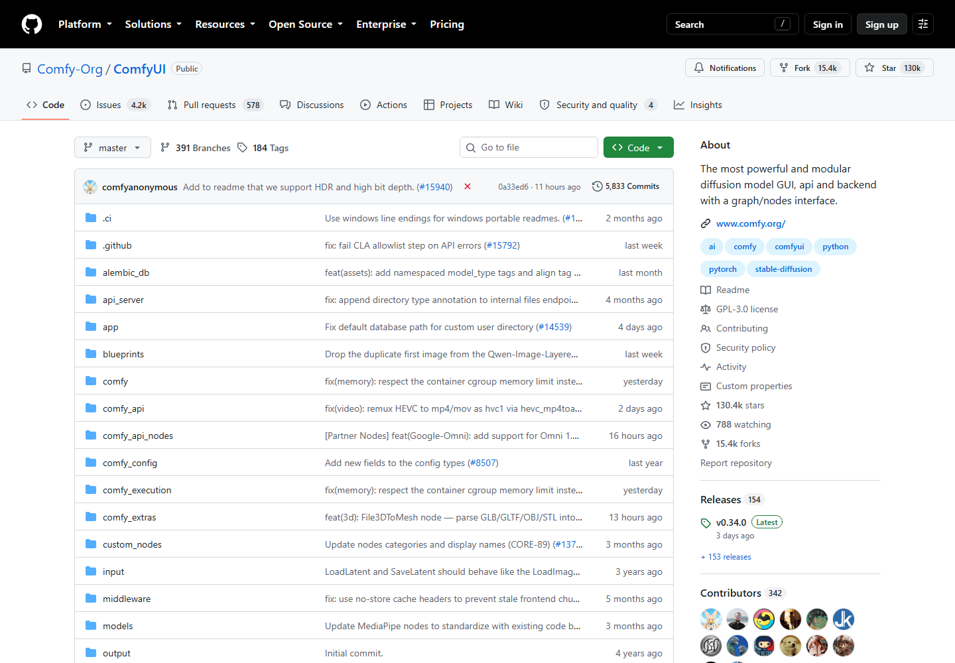955x663 pixels.
Task: Click the star icon beside 130.4k stars
Action: coord(706,405)
